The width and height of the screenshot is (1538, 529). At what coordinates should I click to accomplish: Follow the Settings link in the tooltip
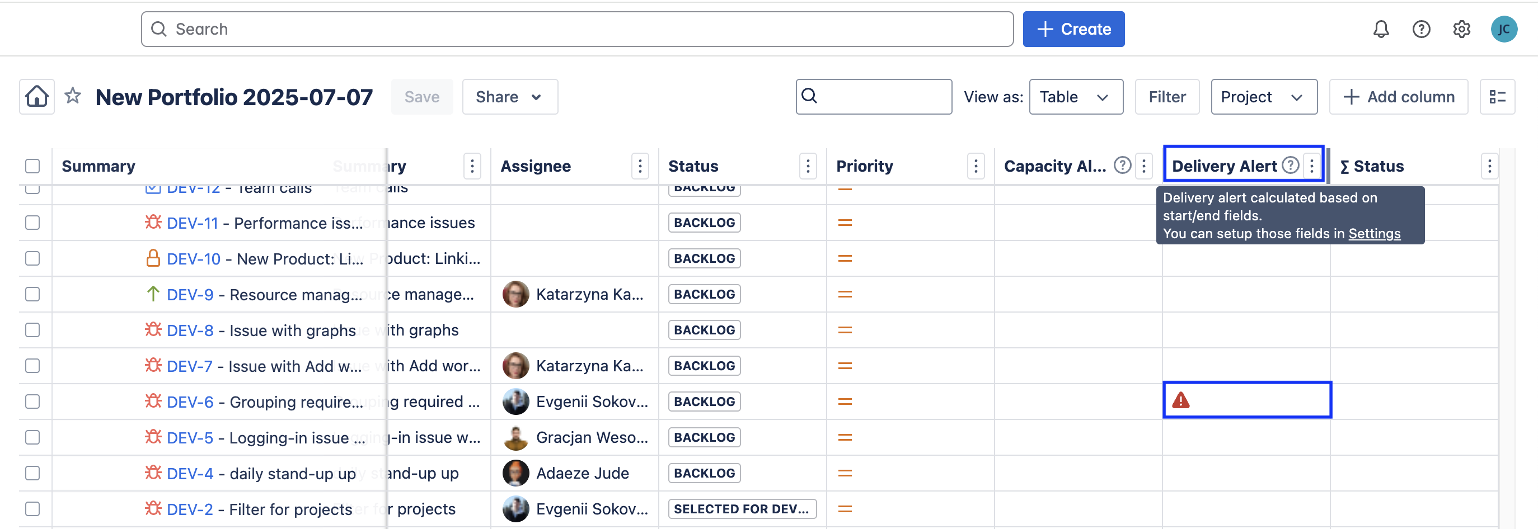pos(1374,234)
